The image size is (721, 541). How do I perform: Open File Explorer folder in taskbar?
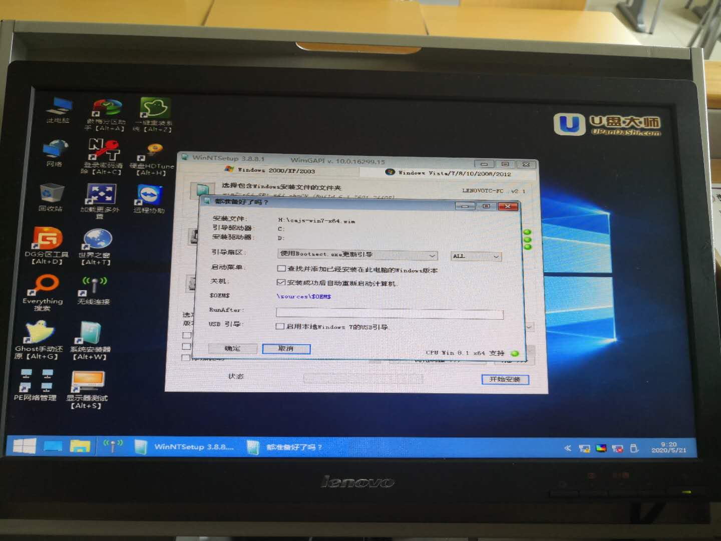coord(80,446)
